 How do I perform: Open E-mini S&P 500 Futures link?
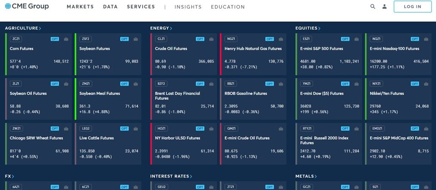(x=322, y=48)
